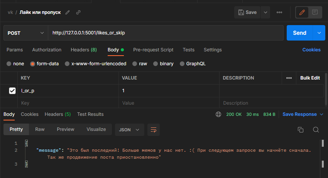The height and width of the screenshot is (178, 328).
Task: Open the three-dots more actions menu beside Save
Action: (x=279, y=12)
